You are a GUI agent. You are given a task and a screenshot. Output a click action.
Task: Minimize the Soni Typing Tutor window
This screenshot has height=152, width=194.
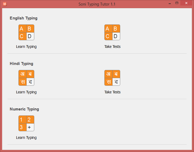170,3
